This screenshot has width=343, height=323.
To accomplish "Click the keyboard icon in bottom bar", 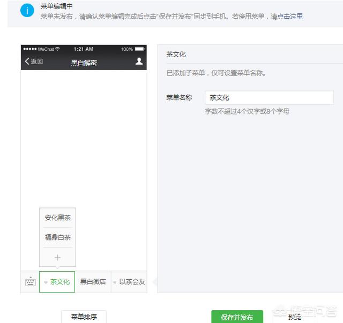I will [31, 281].
